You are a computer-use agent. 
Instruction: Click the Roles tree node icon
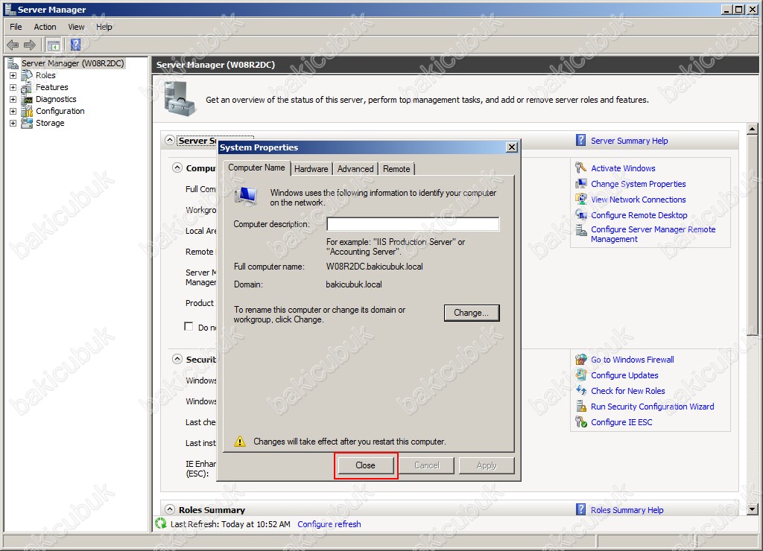(x=27, y=75)
